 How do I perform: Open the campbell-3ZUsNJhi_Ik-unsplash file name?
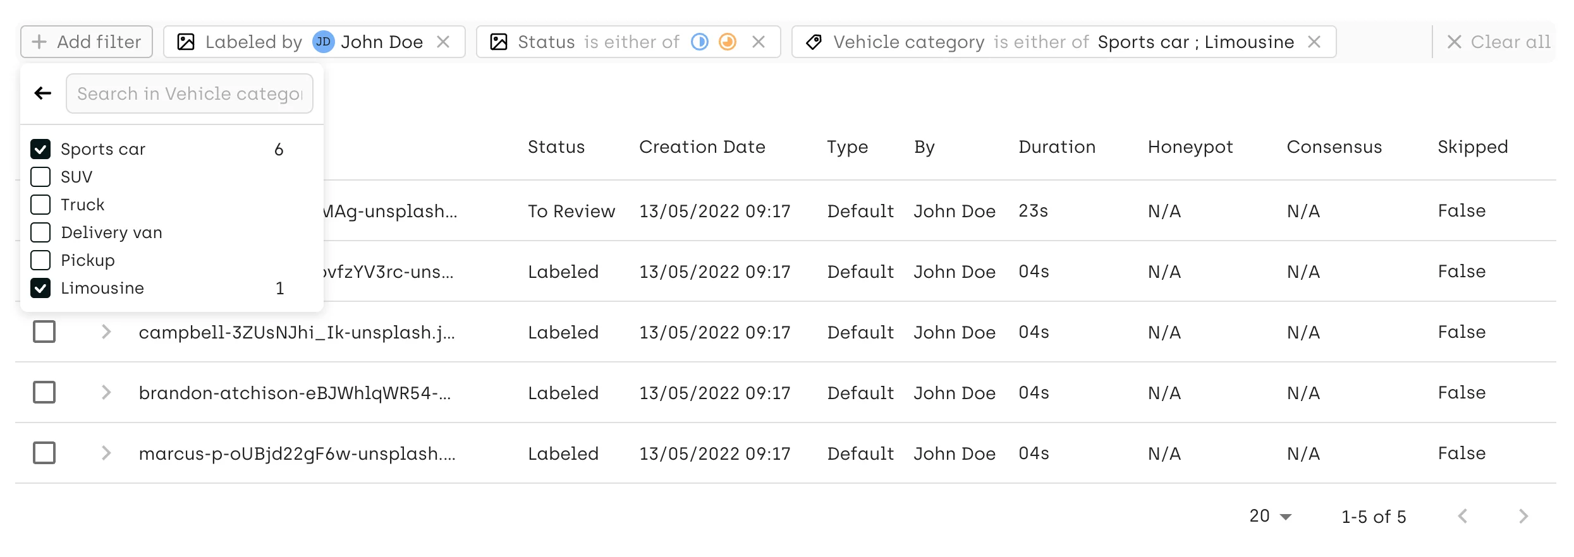[296, 332]
